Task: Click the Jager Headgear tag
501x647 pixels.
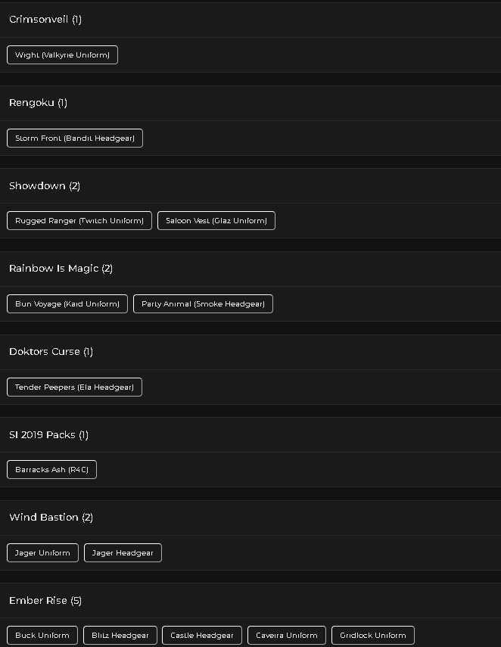Action: tap(123, 553)
